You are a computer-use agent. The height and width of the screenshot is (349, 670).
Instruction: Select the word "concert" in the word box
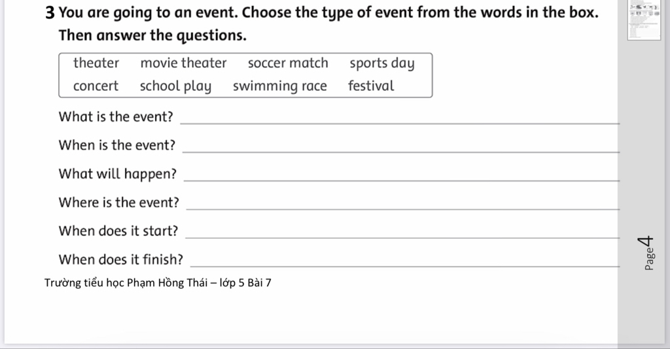pos(96,86)
